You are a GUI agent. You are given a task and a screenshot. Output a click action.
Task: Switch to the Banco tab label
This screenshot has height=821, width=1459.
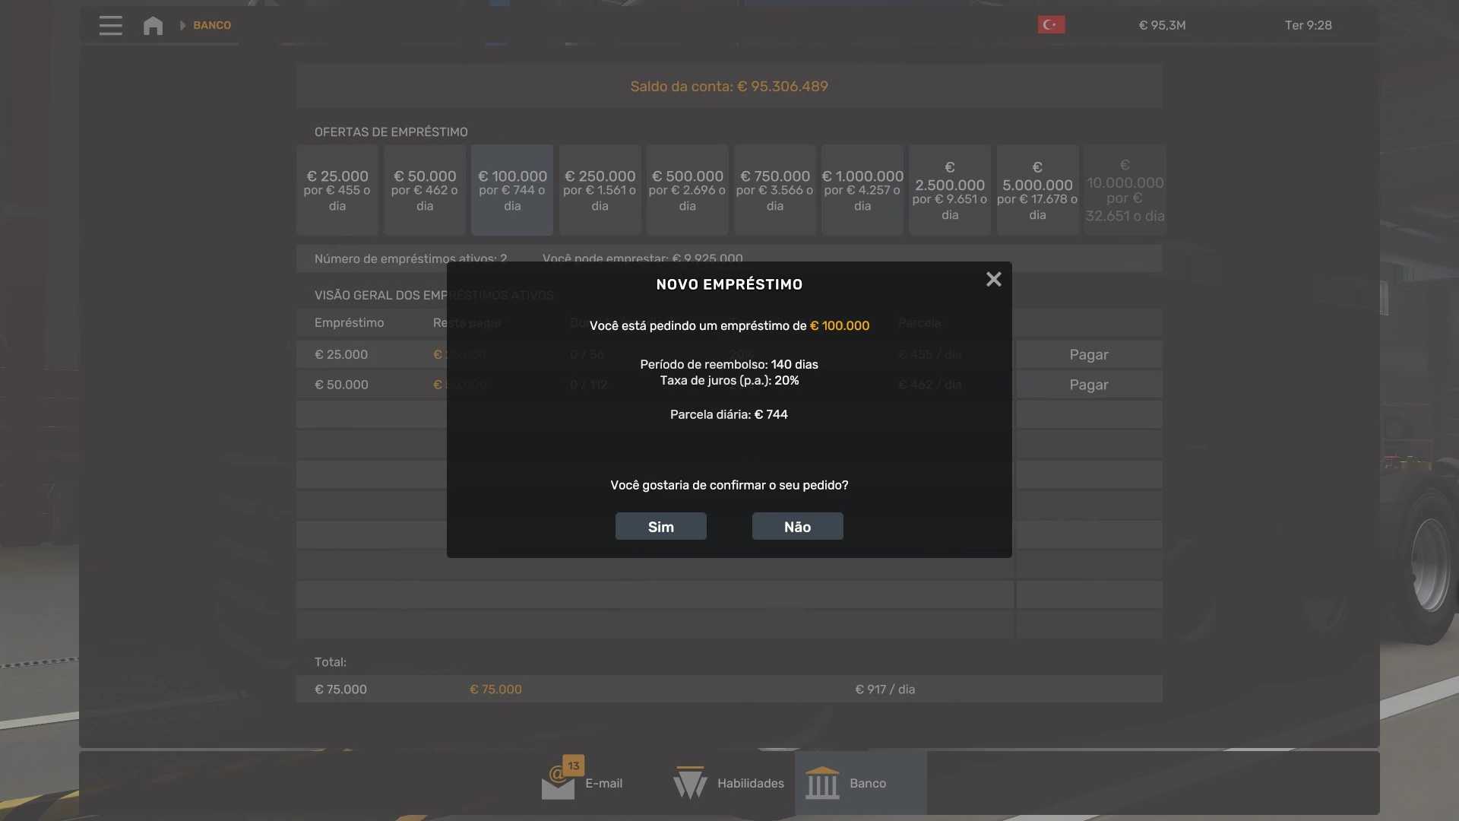pyautogui.click(x=868, y=784)
